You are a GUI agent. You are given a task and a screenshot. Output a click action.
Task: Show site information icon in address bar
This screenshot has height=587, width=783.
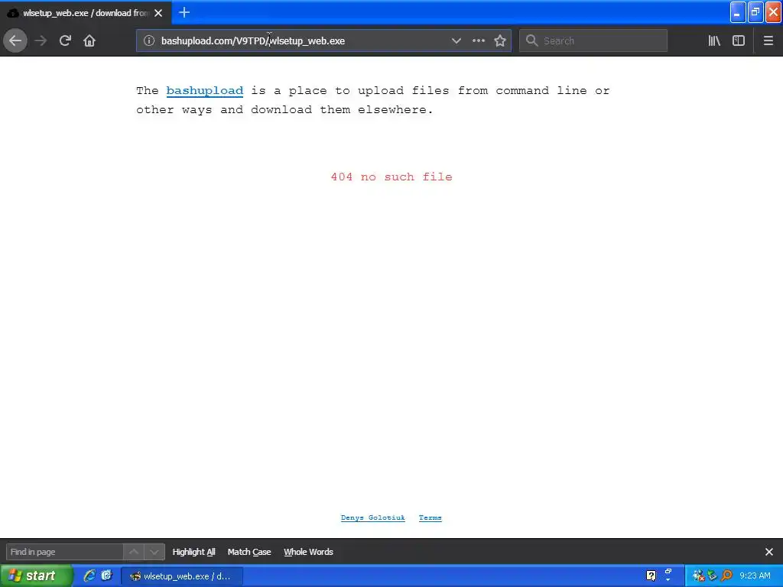(x=149, y=41)
